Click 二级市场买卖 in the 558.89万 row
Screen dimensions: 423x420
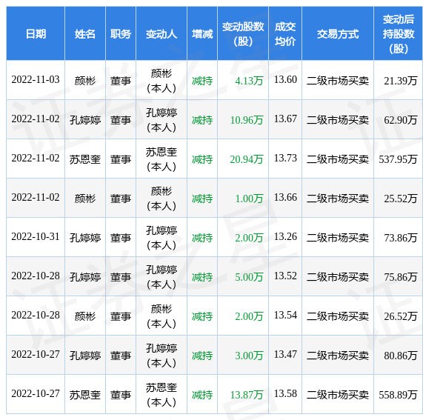tap(338, 395)
